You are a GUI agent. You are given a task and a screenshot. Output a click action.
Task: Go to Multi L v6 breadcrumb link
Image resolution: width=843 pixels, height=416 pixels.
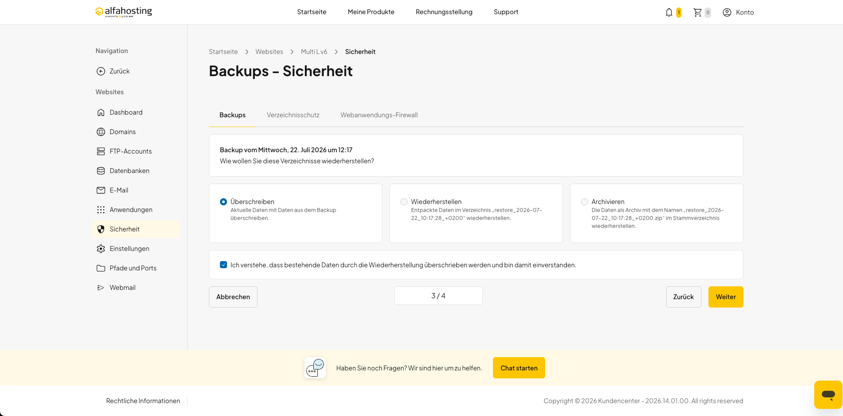pos(314,52)
